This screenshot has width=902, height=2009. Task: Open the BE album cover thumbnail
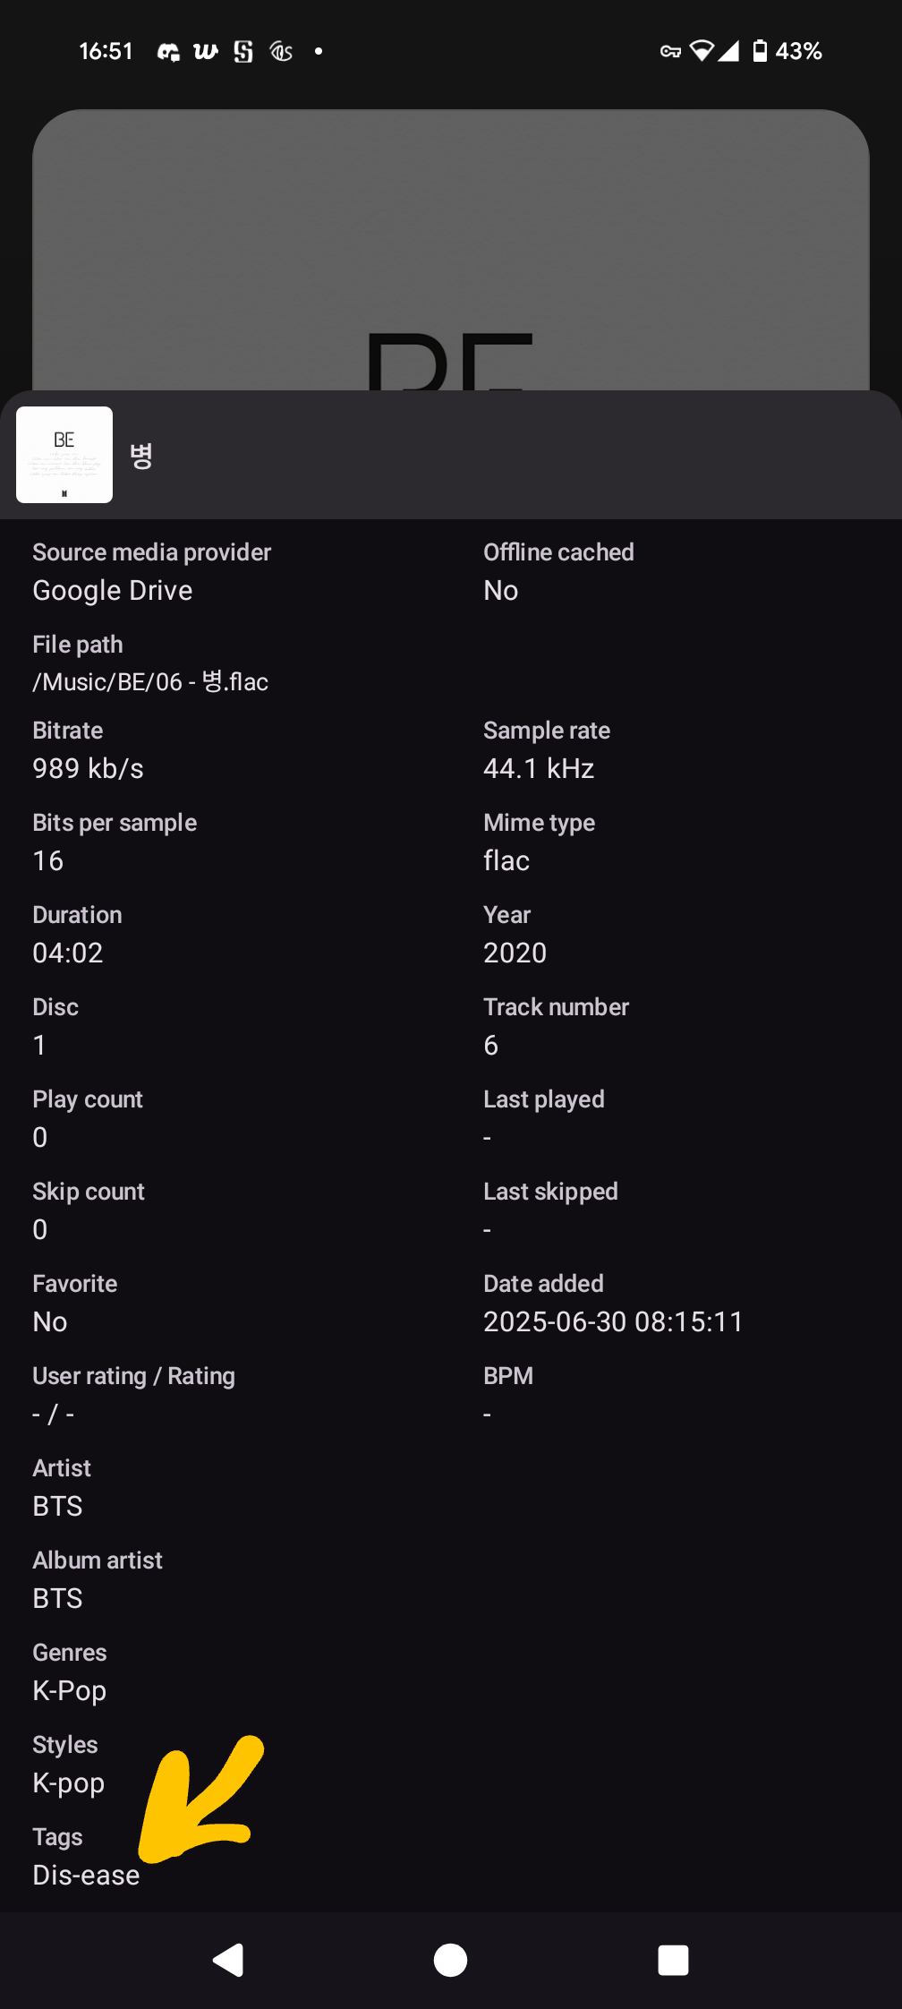64,455
